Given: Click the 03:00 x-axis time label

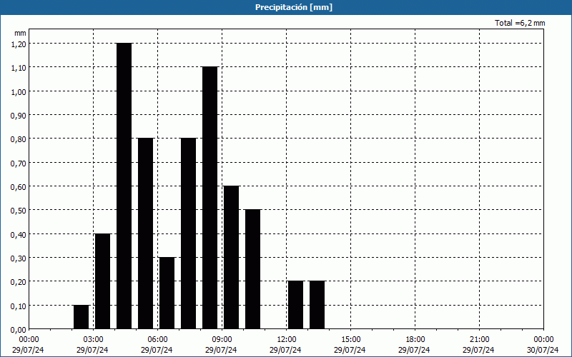Looking at the screenshot, I should [93, 340].
